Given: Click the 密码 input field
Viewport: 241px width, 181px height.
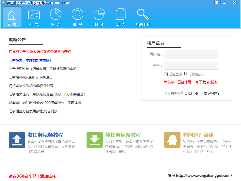Looking at the screenshot, I should pyautogui.click(x=191, y=66).
